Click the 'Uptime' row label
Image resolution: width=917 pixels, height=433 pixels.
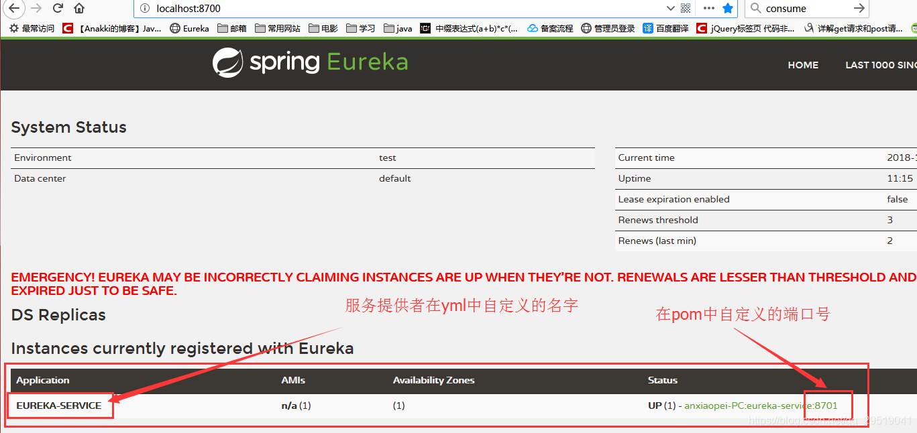tap(635, 178)
